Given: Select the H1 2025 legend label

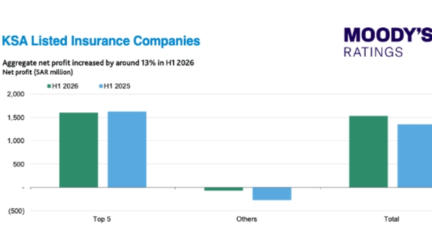Looking at the screenshot, I should click(117, 86).
